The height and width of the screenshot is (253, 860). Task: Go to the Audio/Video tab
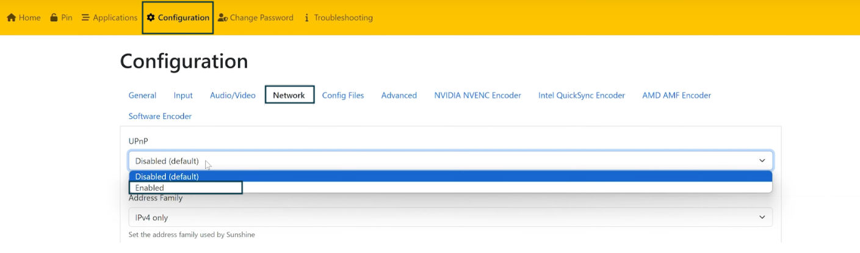pyautogui.click(x=233, y=96)
